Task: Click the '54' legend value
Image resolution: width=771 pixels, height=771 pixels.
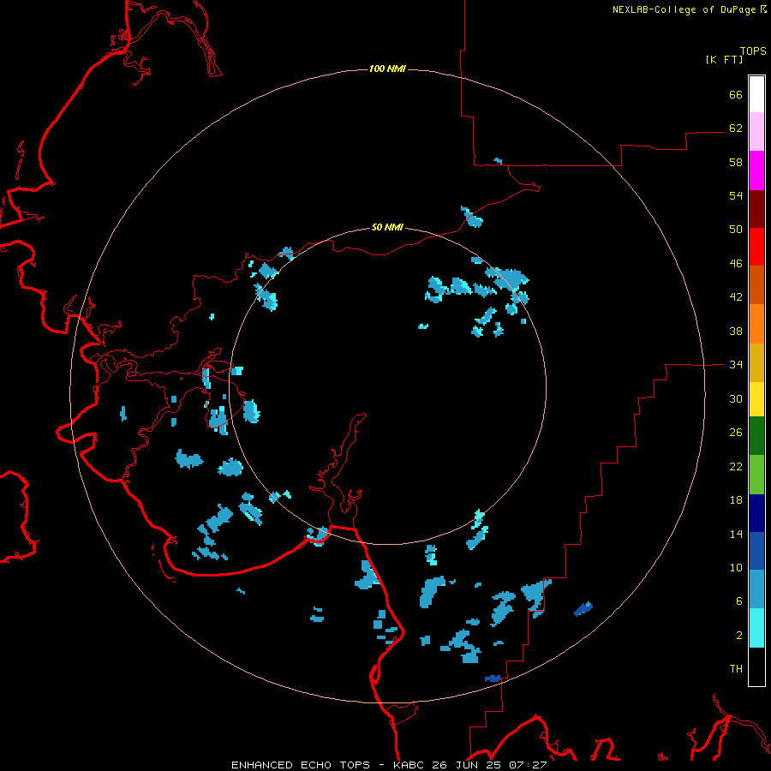Action: click(x=736, y=195)
